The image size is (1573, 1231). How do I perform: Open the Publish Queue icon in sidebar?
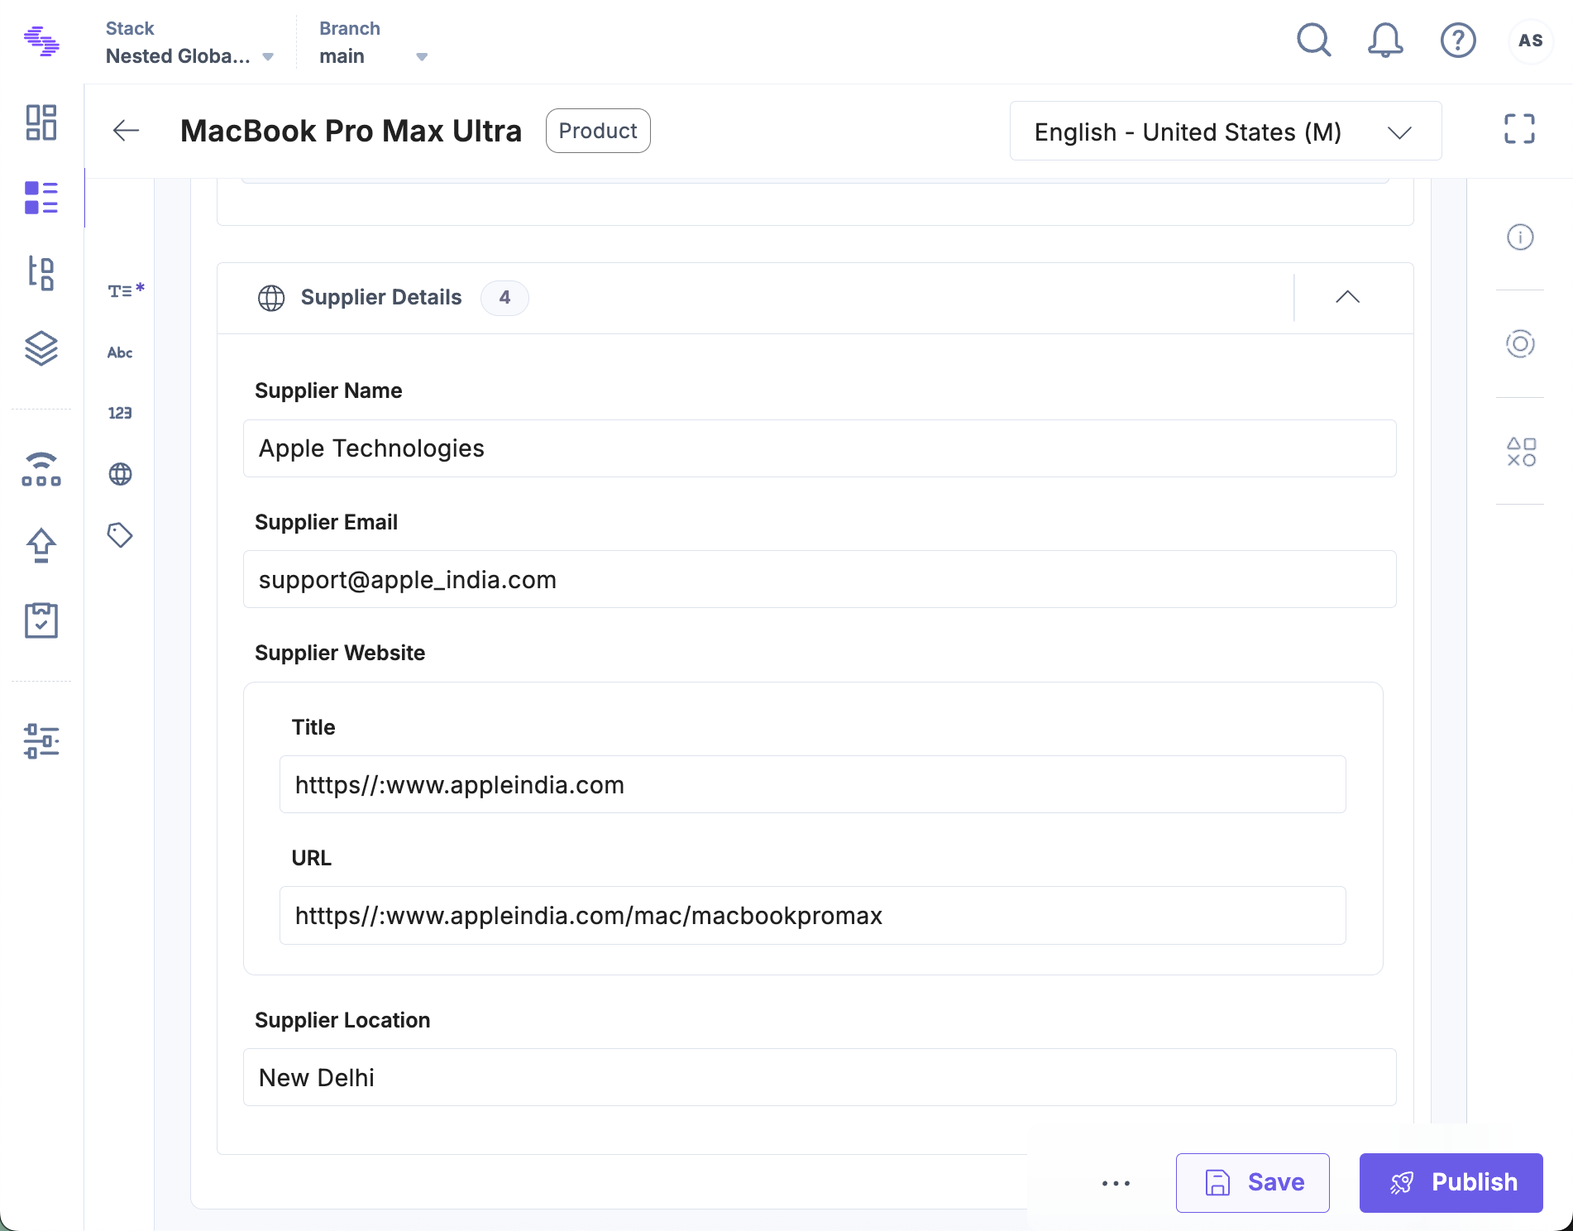pos(41,469)
